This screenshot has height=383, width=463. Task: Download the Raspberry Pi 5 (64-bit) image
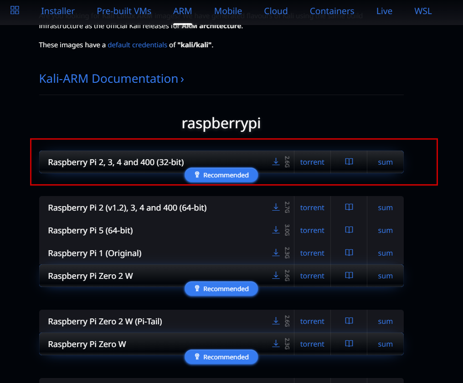pos(276,230)
